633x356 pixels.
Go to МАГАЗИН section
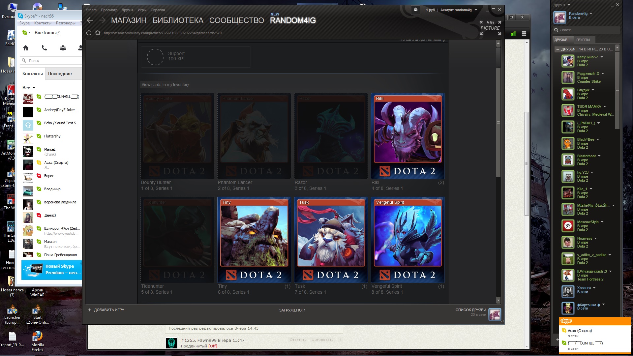click(x=129, y=20)
